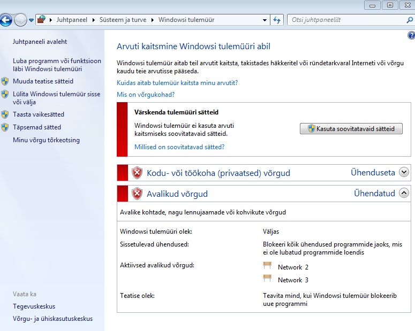Image resolution: width=415 pixels, height=331 pixels.
Task: Open Lülita Windowsi tulemüür sisse või välja
Action: [x=57, y=98]
